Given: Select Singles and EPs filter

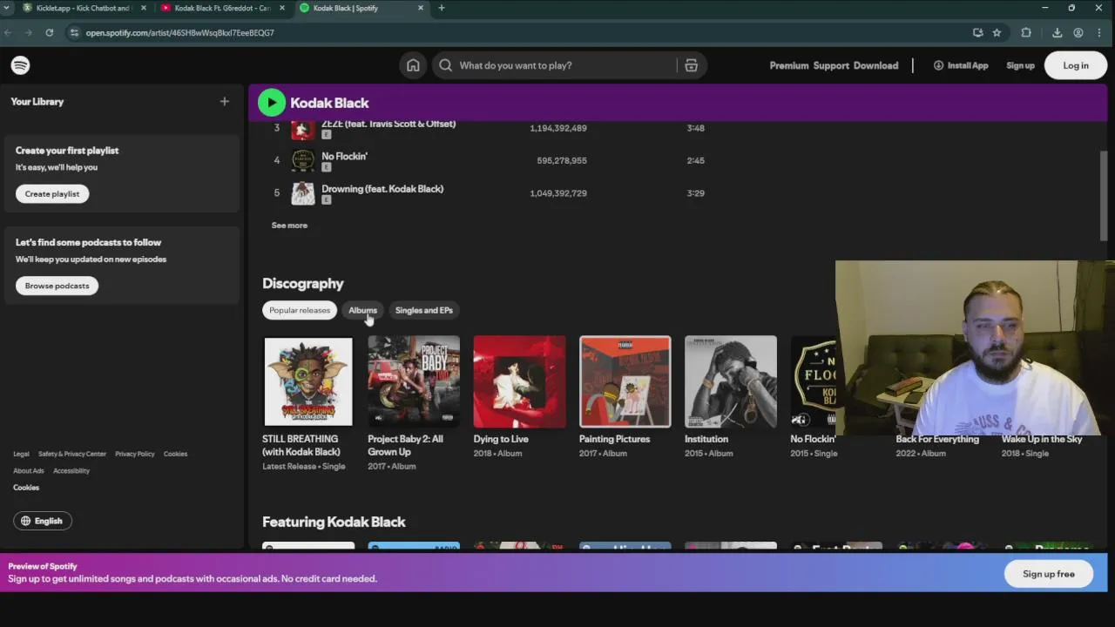Looking at the screenshot, I should point(424,310).
